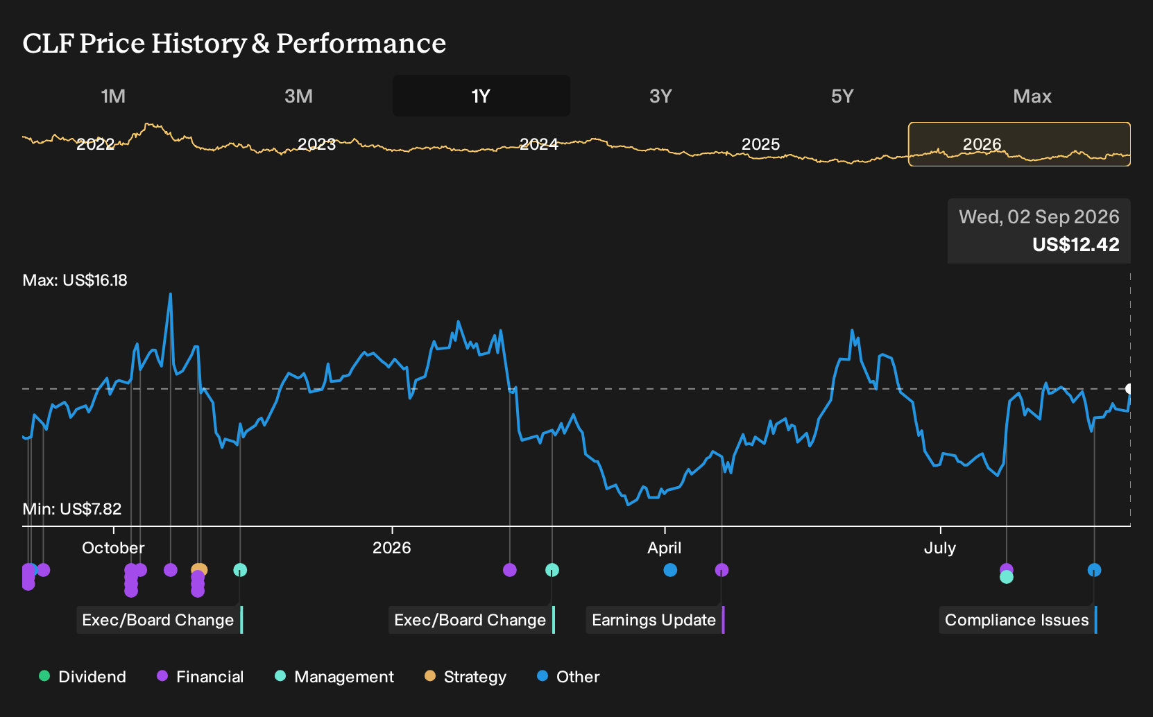The width and height of the screenshot is (1153, 717).
Task: Click the blue Other marker above Compliance Issues
Action: [x=1094, y=570]
